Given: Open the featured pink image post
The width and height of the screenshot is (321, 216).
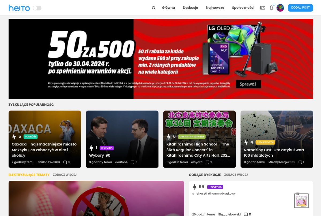Looking at the screenshot, I should (x=96, y=198).
